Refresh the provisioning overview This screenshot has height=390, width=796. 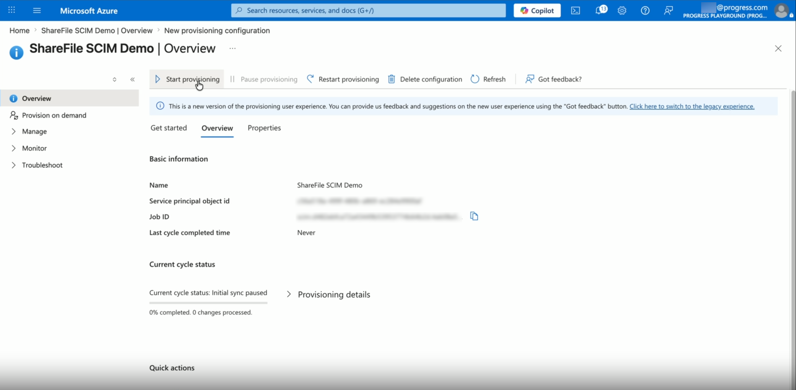(x=488, y=79)
